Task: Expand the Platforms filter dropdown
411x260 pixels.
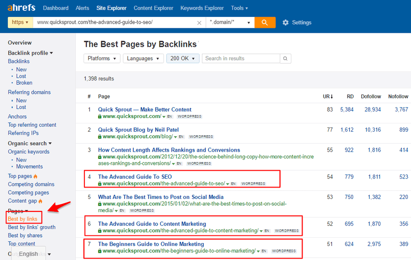Action: (102, 58)
